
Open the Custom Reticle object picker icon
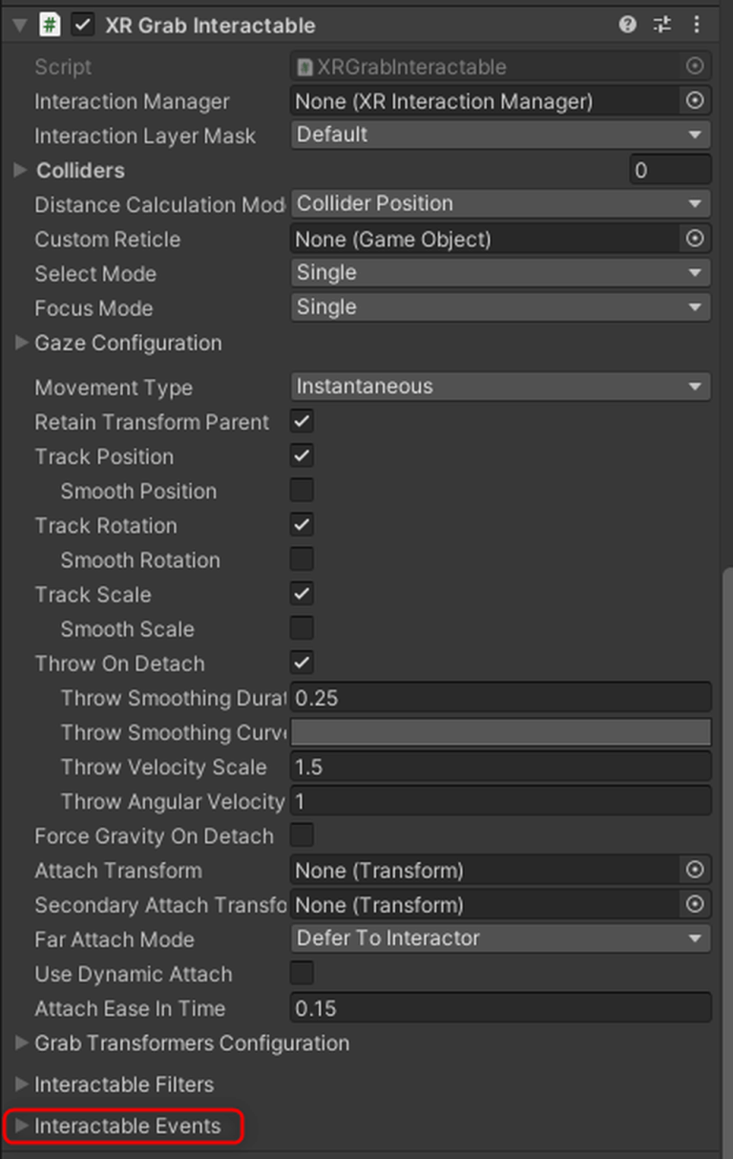pyautogui.click(x=695, y=239)
